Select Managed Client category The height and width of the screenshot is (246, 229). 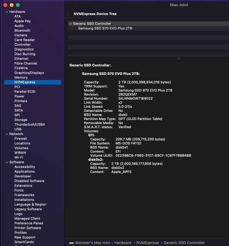click(x=27, y=219)
